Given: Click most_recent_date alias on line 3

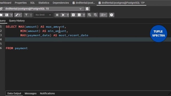Looking at the screenshot, I should [x=73, y=35].
